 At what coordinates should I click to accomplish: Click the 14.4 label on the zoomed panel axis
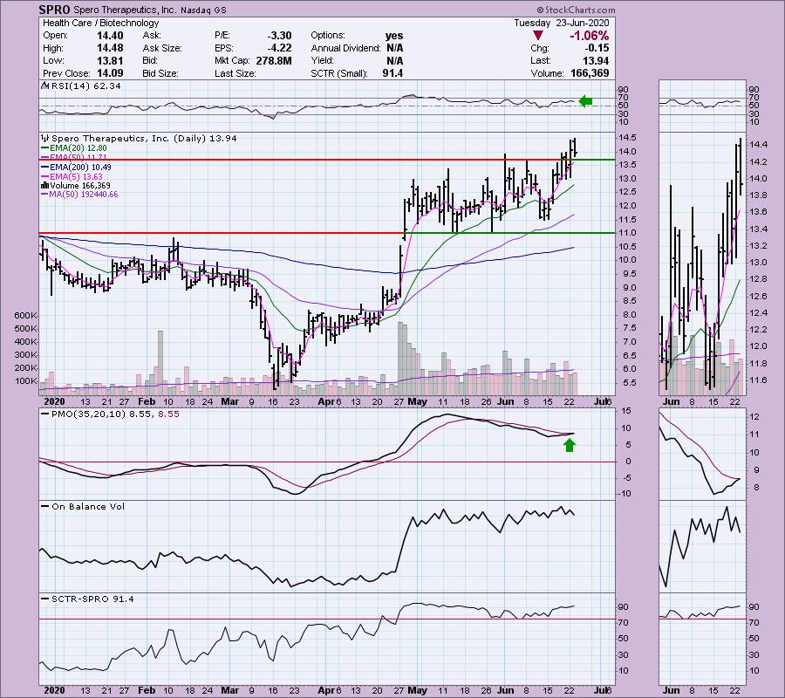coord(757,145)
